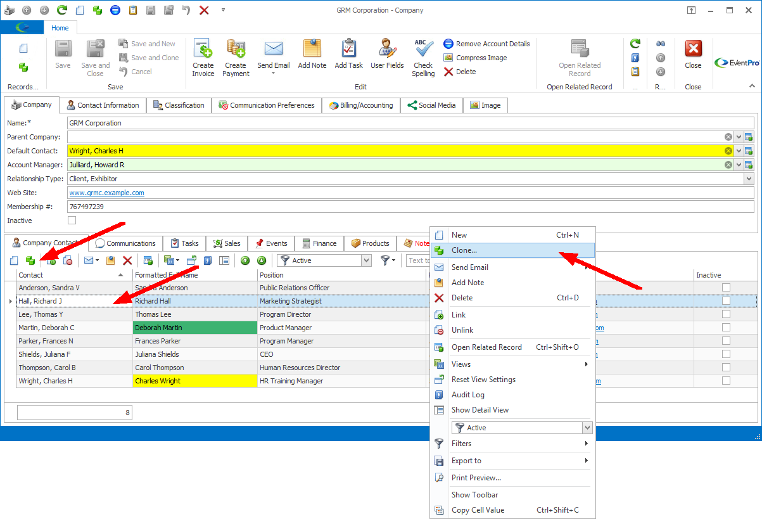Screen dimensions: 762x519
Task: Click the add note icon in contacts toolbar
Action: coord(111,260)
